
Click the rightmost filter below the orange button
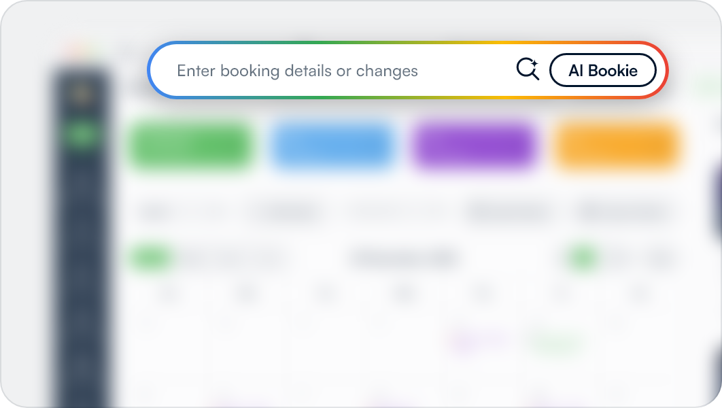pyautogui.click(x=623, y=212)
